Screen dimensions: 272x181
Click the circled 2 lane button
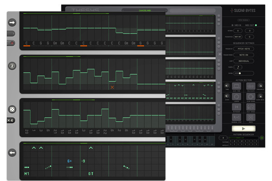[x=12, y=66]
